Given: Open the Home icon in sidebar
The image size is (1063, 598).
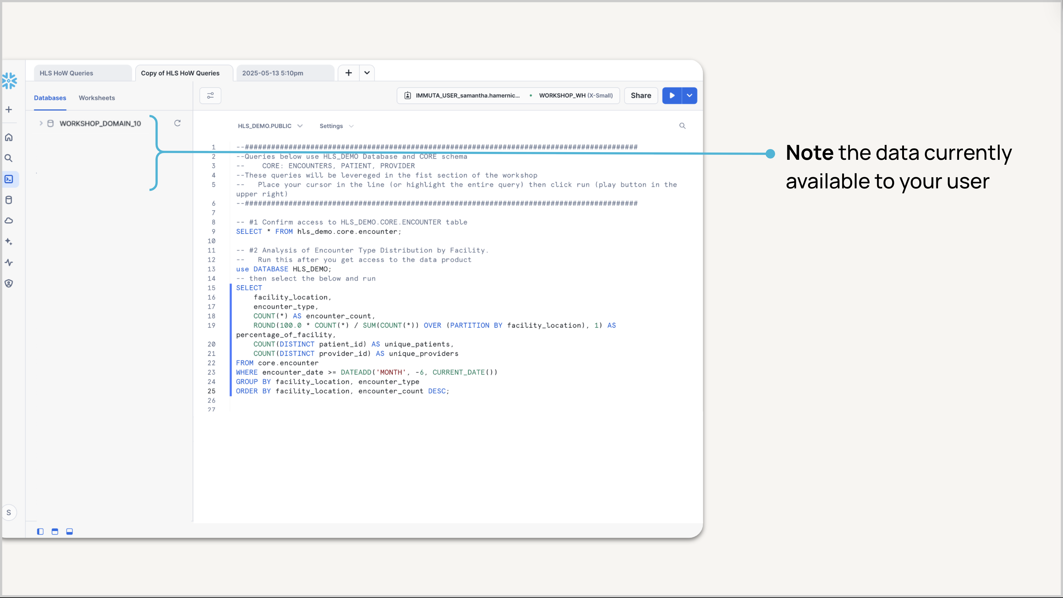Looking at the screenshot, I should pos(9,137).
